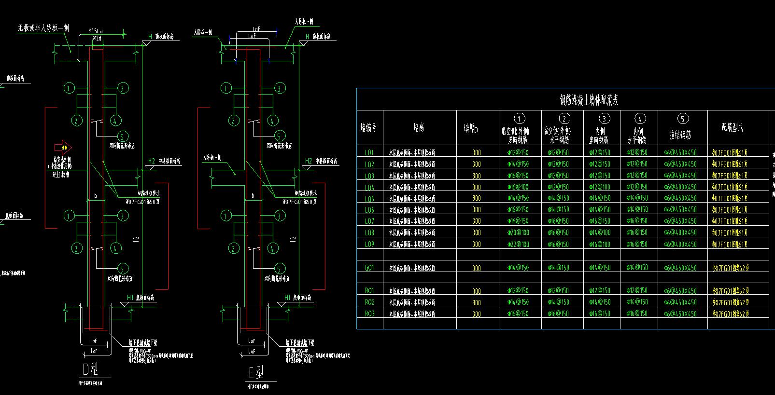
Task: Select wall number L02 in the table
Action: (x=369, y=164)
